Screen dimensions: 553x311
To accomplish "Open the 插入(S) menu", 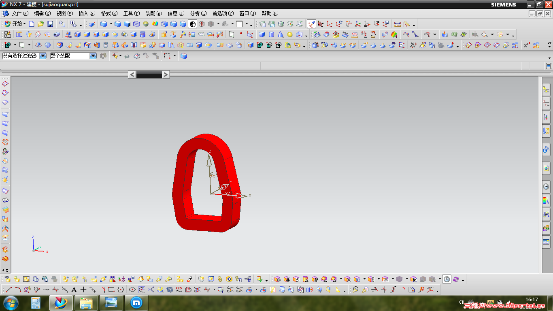I will tap(87, 13).
